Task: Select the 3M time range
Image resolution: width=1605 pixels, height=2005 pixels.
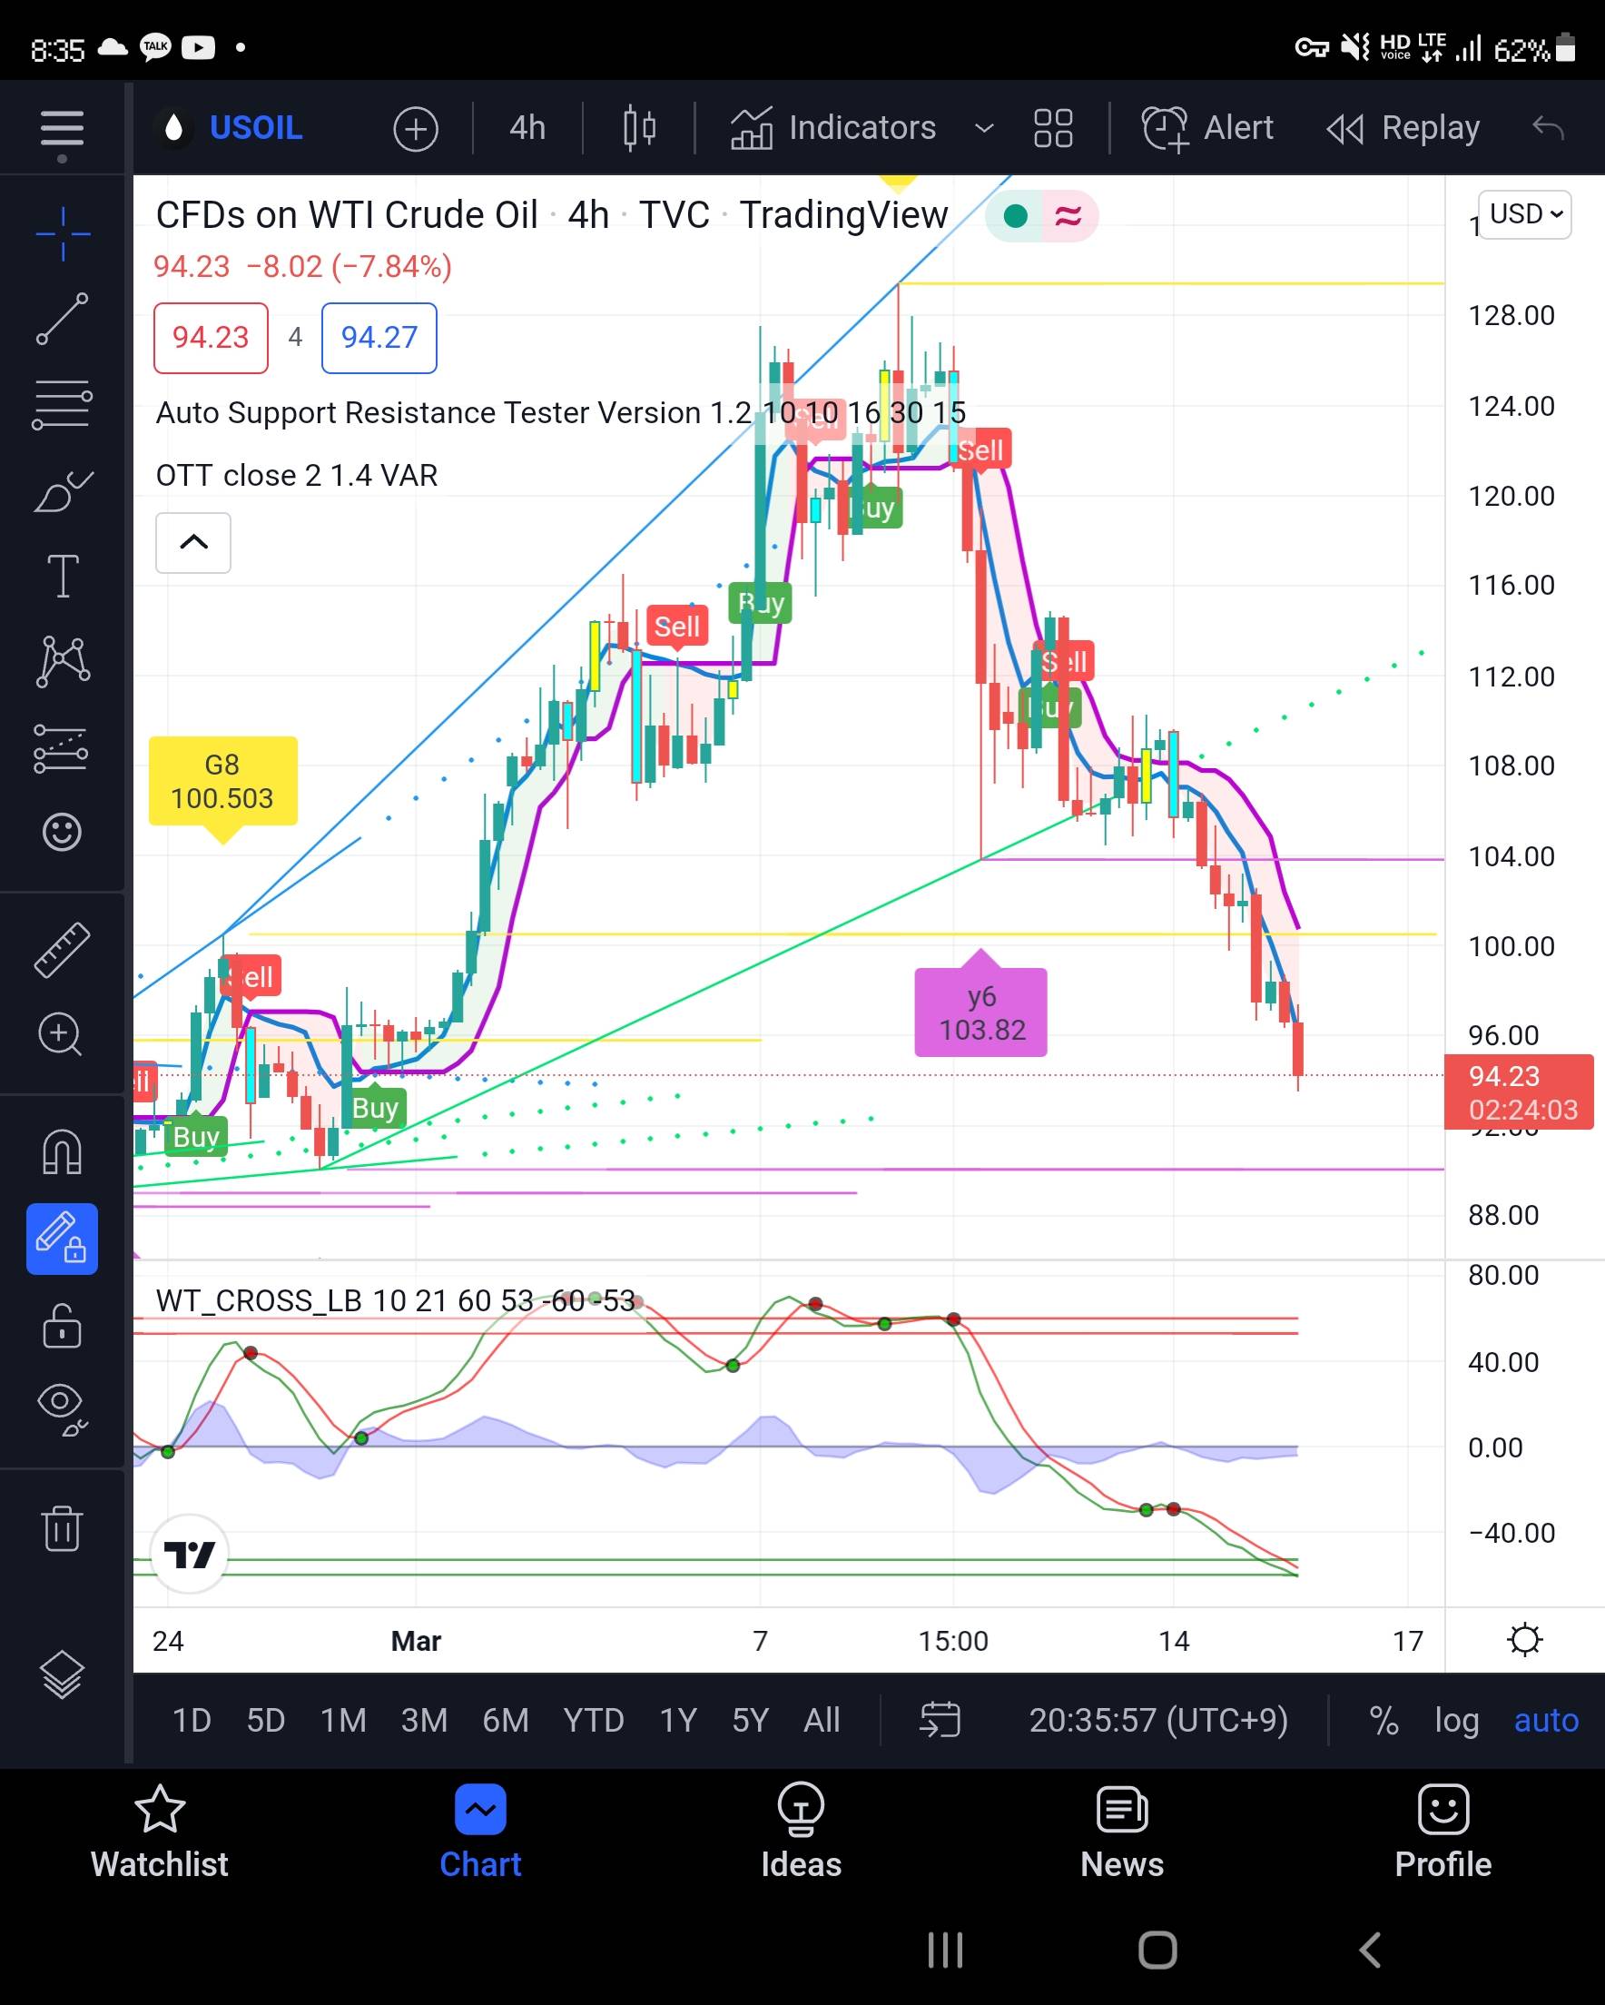Action: pos(424,1721)
